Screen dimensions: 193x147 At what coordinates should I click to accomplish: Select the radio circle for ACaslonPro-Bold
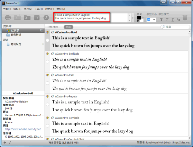48,41
